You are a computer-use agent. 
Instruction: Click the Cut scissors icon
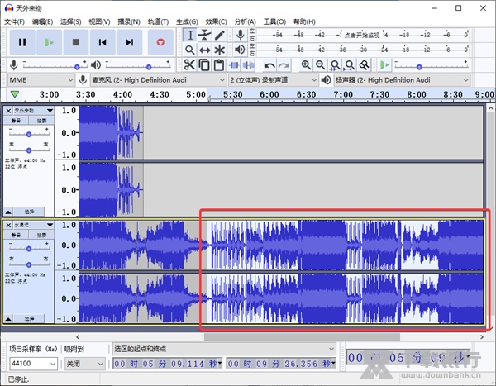189,64
